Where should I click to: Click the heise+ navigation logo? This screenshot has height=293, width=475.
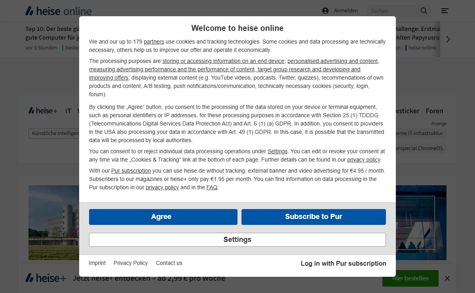pos(43,111)
